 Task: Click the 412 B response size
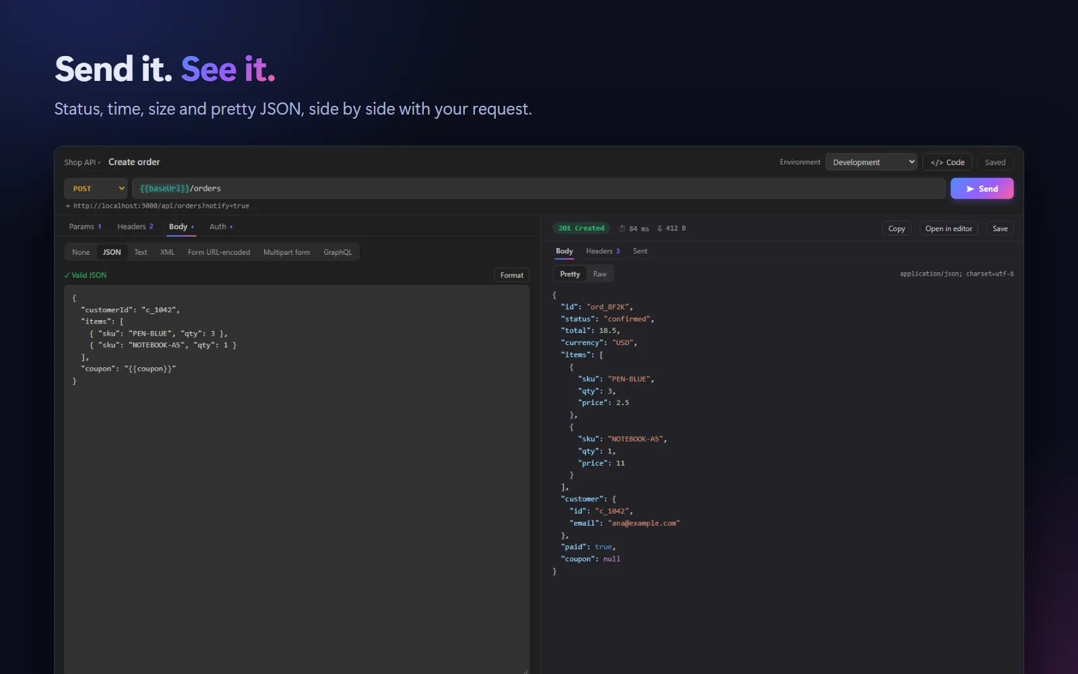(672, 228)
